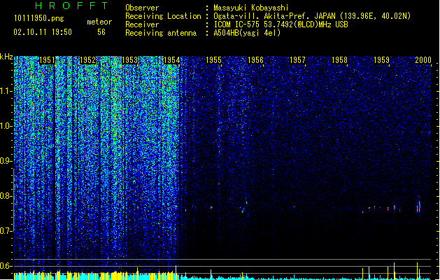Click the 0.8 kHz axis label
440x280 pixels.
(6, 196)
